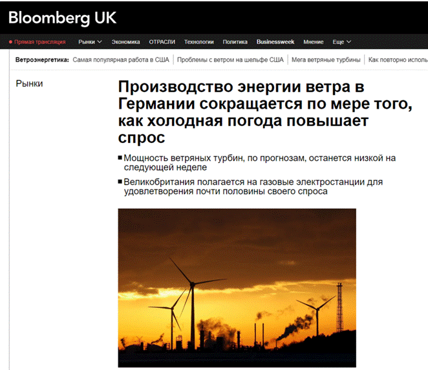Click the bullet about wind turbine capacity forecast
Screen dimensions: 428x370
click(x=259, y=162)
